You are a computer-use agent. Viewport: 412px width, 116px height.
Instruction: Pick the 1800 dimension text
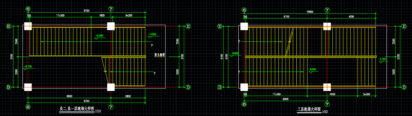click(102, 16)
